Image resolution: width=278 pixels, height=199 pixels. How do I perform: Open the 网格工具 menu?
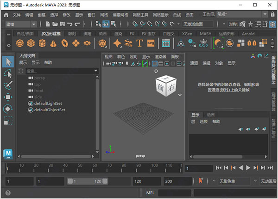141,15
